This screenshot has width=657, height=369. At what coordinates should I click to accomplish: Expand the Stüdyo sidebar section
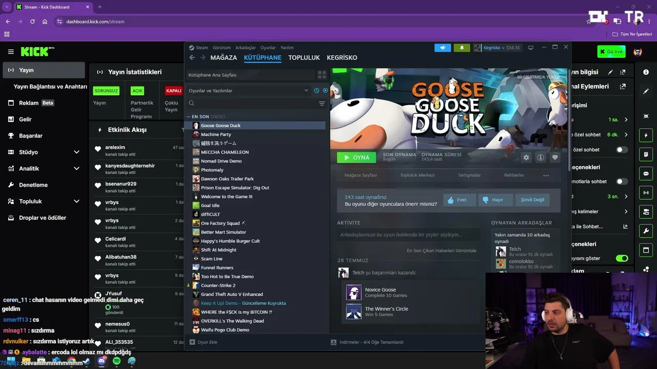76,152
